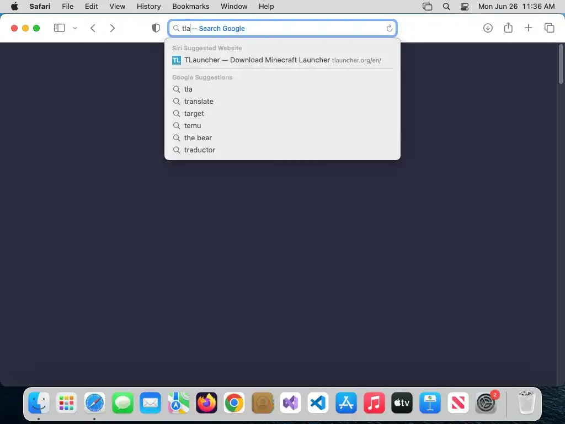Open the Bookmarks menu

point(190,7)
